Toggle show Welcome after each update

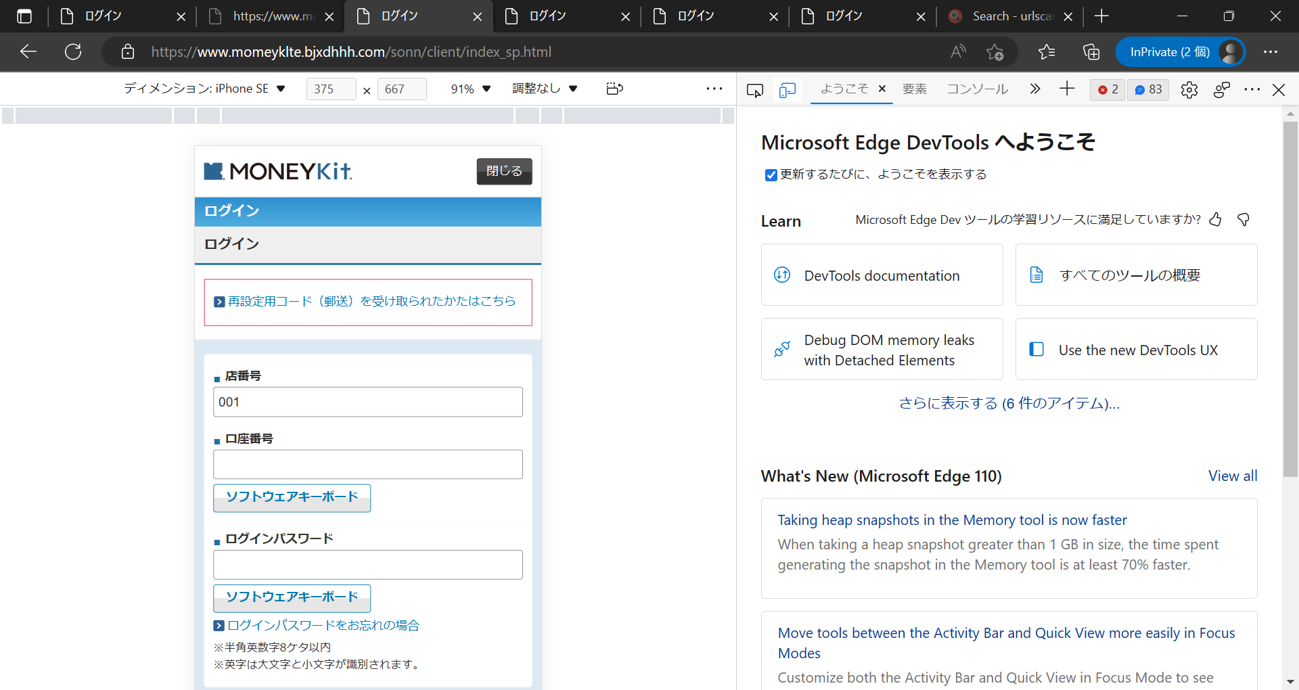click(x=771, y=175)
